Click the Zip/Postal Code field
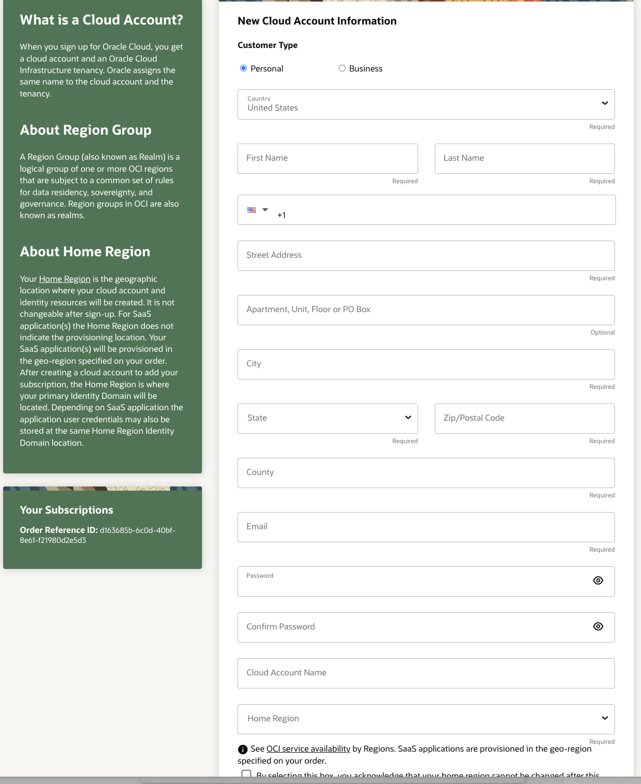 pos(524,418)
